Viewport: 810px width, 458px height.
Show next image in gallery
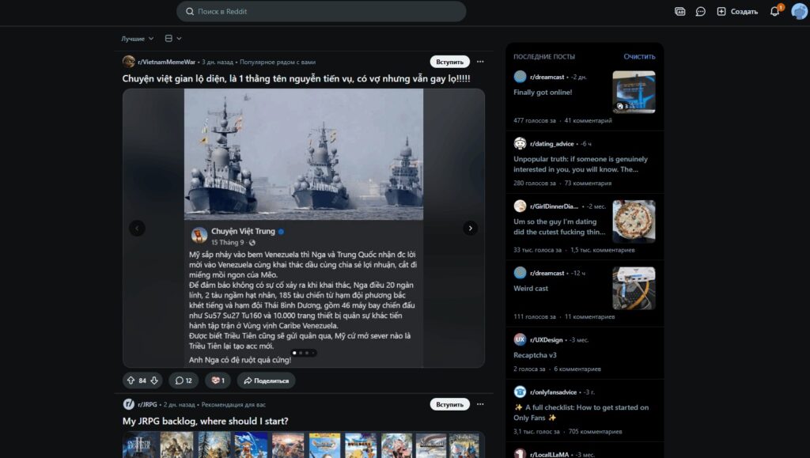click(x=470, y=229)
